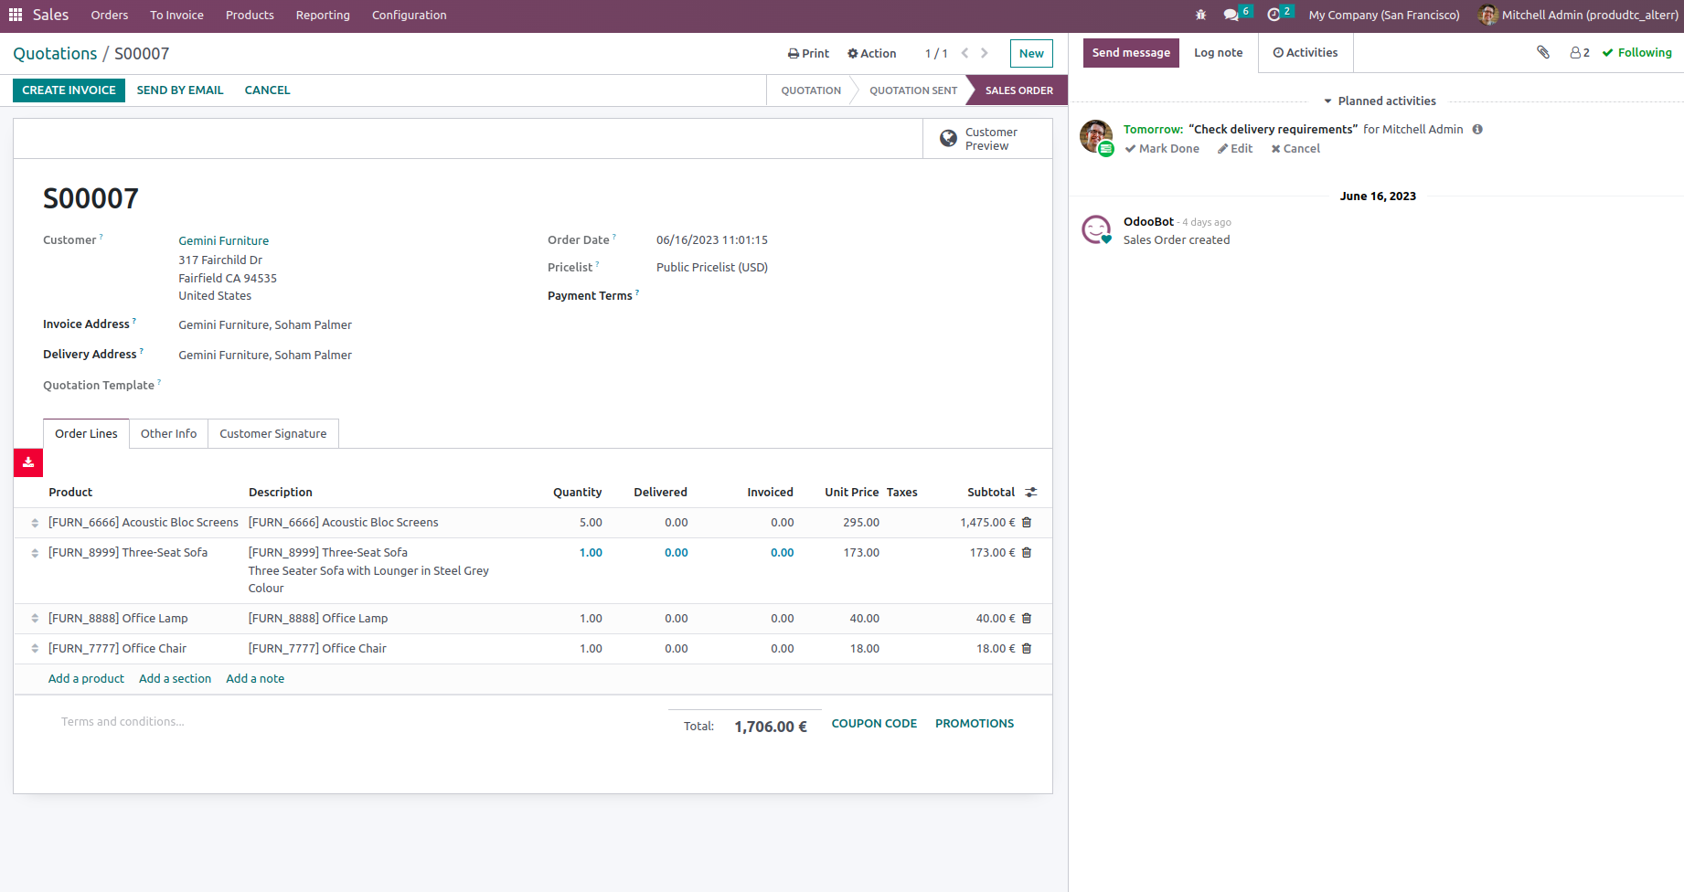Open column settings icon next to Subtotal
Viewport: 1684px width, 892px height.
tap(1031, 493)
